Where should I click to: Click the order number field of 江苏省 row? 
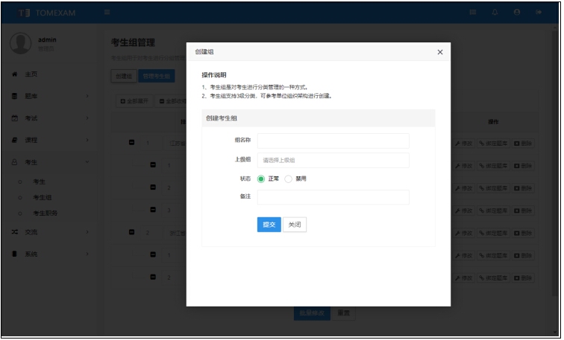(151, 143)
